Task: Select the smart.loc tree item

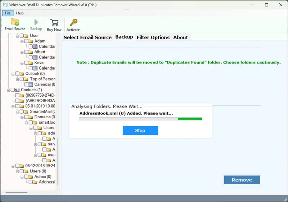Action: [x=47, y=122]
